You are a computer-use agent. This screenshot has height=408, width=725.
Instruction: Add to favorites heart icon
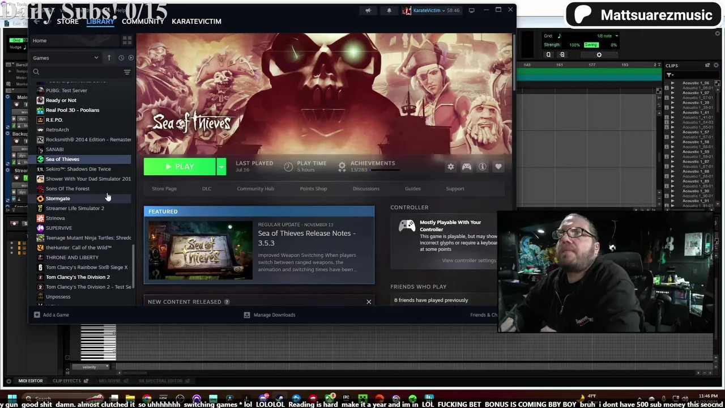pos(498,167)
